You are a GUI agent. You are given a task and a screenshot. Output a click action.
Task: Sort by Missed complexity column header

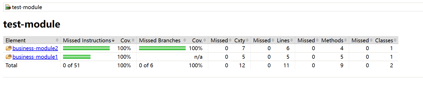point(220,40)
